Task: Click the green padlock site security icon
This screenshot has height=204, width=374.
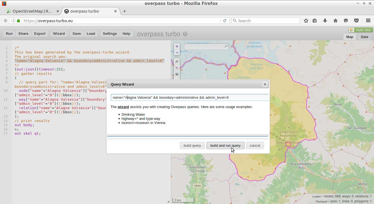Action: pyautogui.click(x=18, y=21)
